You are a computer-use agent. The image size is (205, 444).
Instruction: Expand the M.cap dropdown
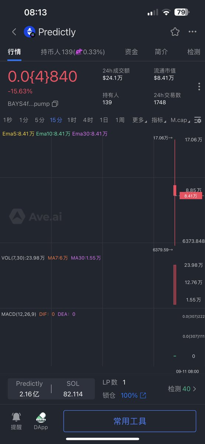tap(181, 120)
